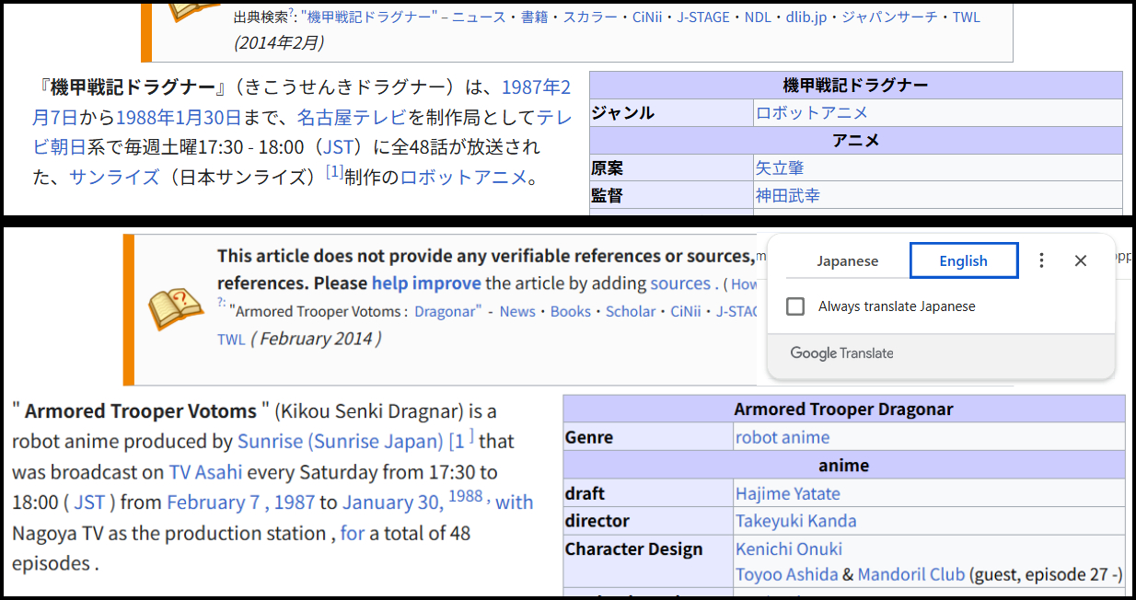Click the robot anime genre link
Image resolution: width=1136 pixels, height=600 pixels.
782,437
